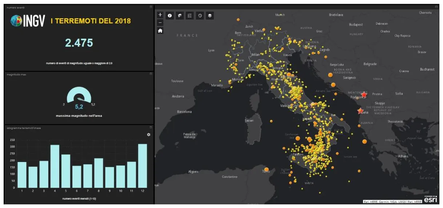Click the Munich label on map
The width and height of the screenshot is (443, 208).
click(280, 15)
